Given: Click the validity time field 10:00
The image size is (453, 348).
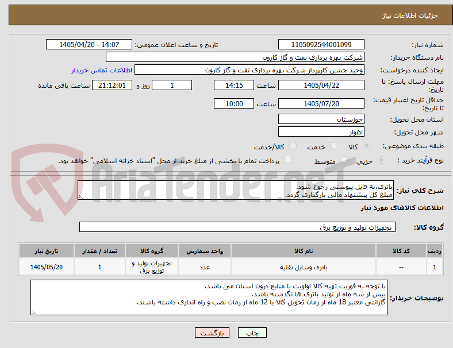Looking at the screenshot, I should click(234, 103).
